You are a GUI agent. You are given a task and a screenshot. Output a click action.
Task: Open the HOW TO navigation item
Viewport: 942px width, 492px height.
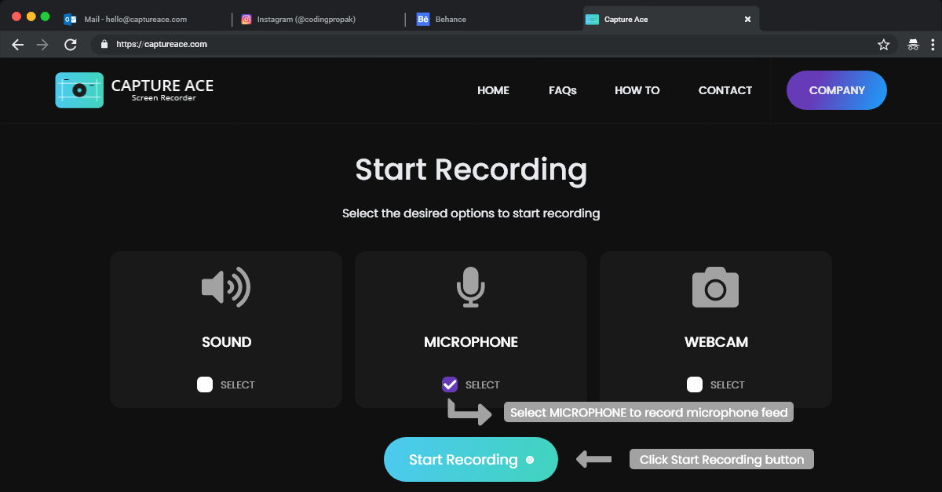637,90
